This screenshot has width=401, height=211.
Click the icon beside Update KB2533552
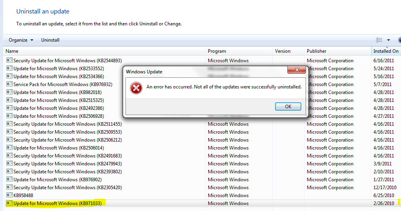(9, 69)
